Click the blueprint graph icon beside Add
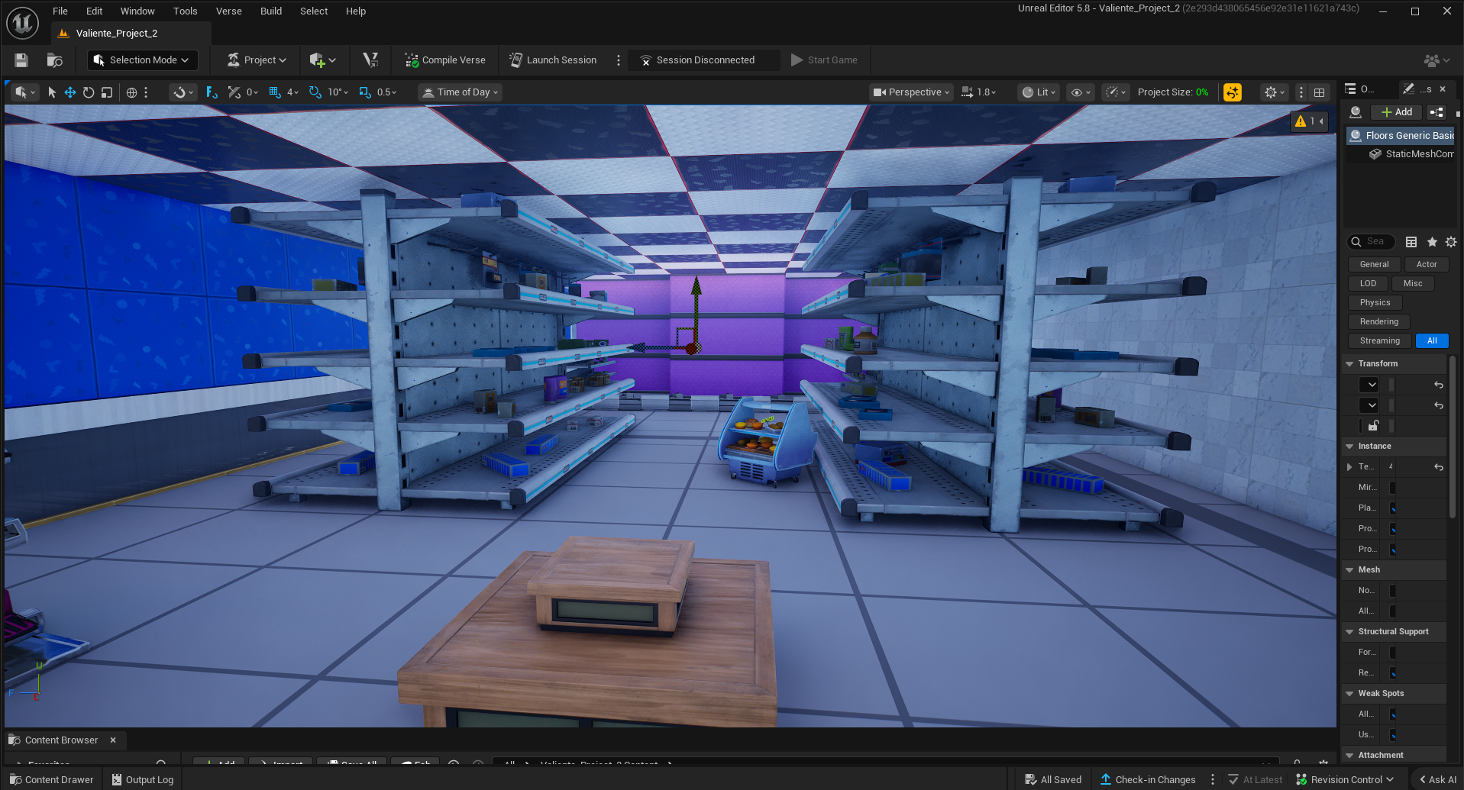1464x790 pixels. (x=1437, y=112)
